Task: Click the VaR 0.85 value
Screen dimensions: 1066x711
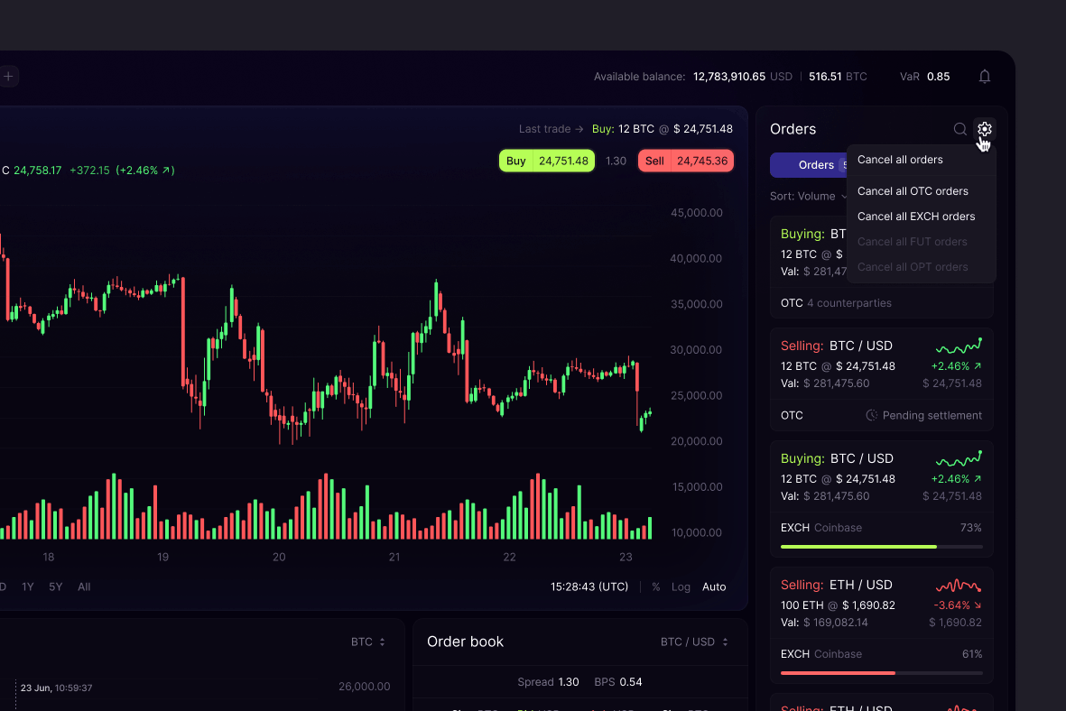Action: coord(924,76)
